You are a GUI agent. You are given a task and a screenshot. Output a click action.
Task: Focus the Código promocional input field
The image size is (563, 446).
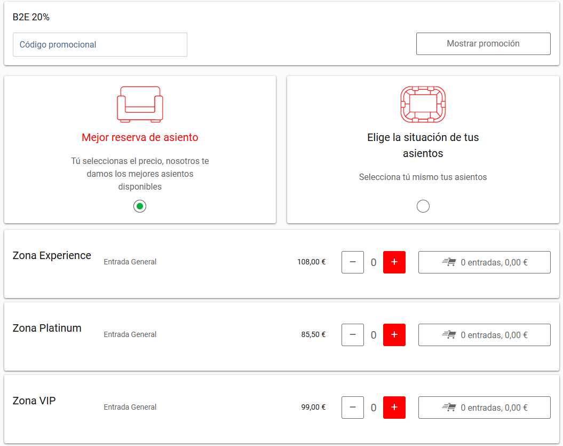point(100,45)
